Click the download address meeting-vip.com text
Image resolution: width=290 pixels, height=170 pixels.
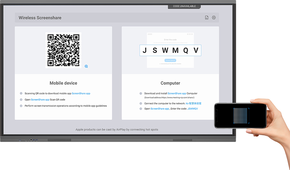169,97
